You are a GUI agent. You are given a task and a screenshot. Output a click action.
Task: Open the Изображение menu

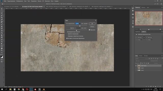click(x=20, y=1)
